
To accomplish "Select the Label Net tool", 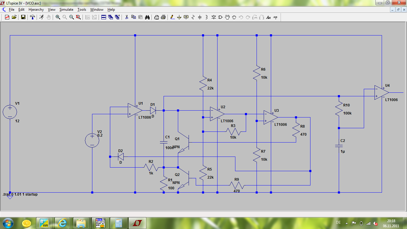I will [186, 17].
